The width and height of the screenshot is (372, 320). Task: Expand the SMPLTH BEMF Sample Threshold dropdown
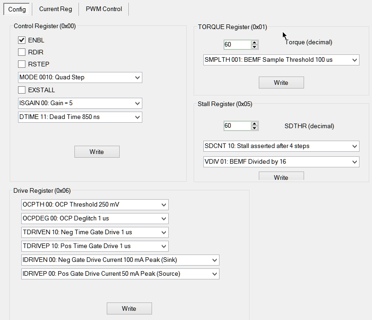tap(281, 60)
